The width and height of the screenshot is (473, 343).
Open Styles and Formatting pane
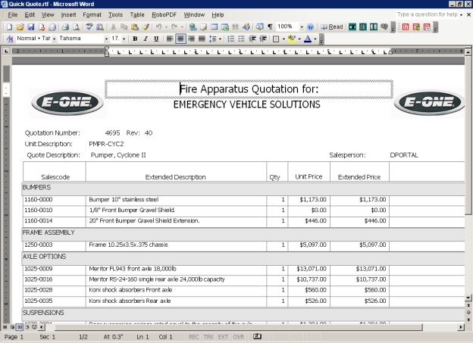tap(10, 39)
